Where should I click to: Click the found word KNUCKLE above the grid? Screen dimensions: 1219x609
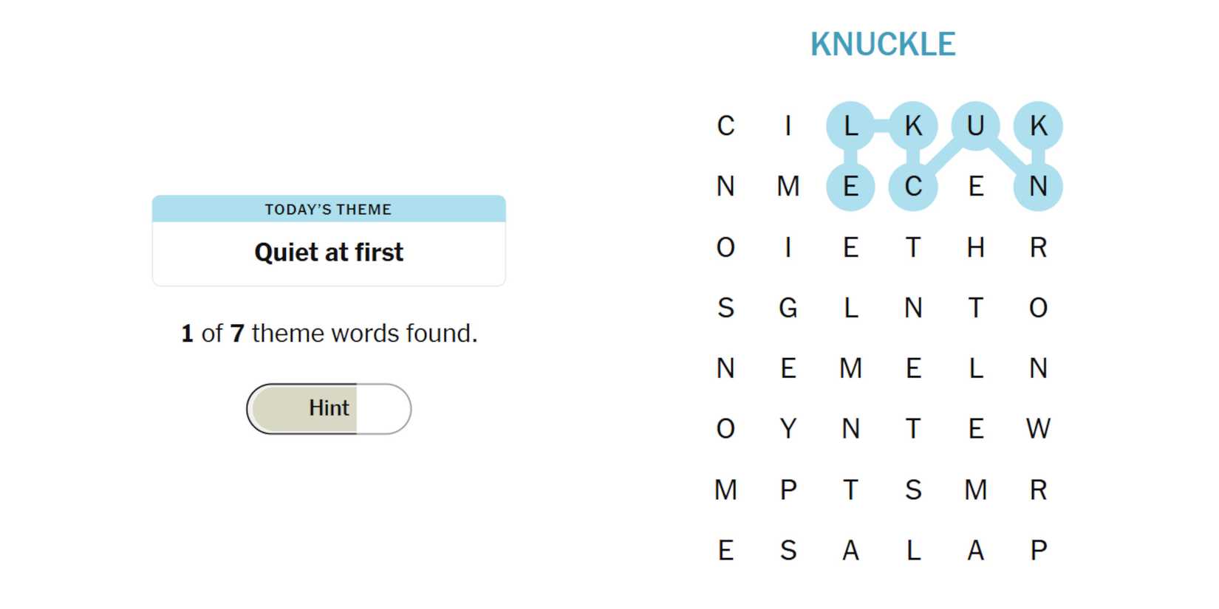pos(883,44)
